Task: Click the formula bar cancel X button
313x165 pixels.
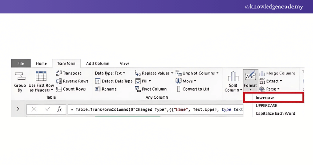Action: tap(34, 109)
